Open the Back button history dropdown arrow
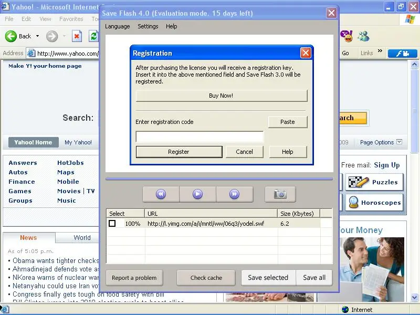 [x=37, y=36]
